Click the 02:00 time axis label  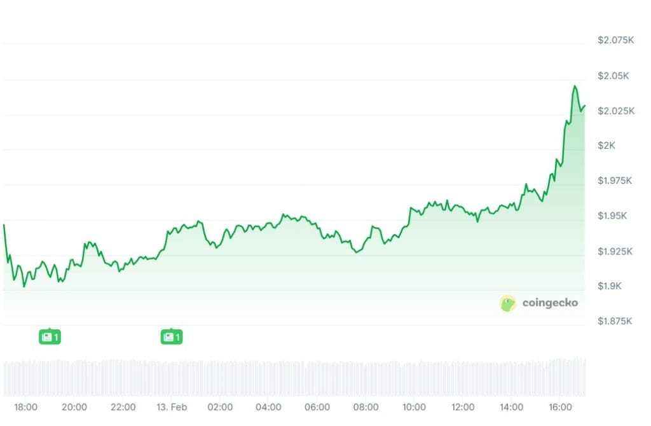click(220, 407)
